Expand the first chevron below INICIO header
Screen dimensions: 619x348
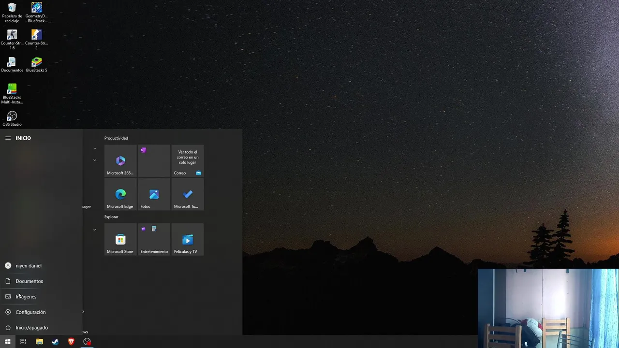click(x=95, y=148)
